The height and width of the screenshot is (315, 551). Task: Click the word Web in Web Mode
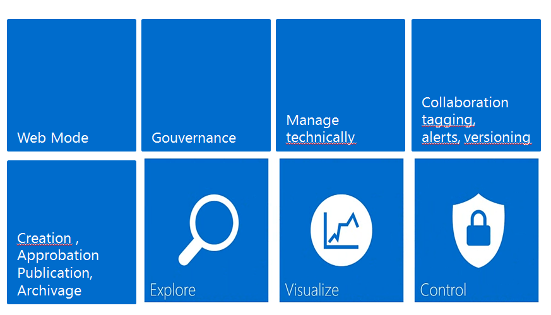[x=30, y=138]
